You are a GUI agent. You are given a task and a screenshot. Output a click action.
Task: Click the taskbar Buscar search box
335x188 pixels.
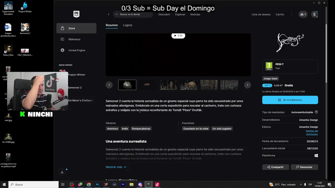click(33, 185)
